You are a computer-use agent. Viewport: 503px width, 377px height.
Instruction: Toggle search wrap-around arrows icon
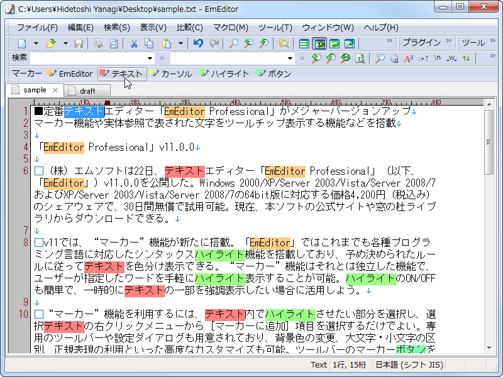point(466,58)
